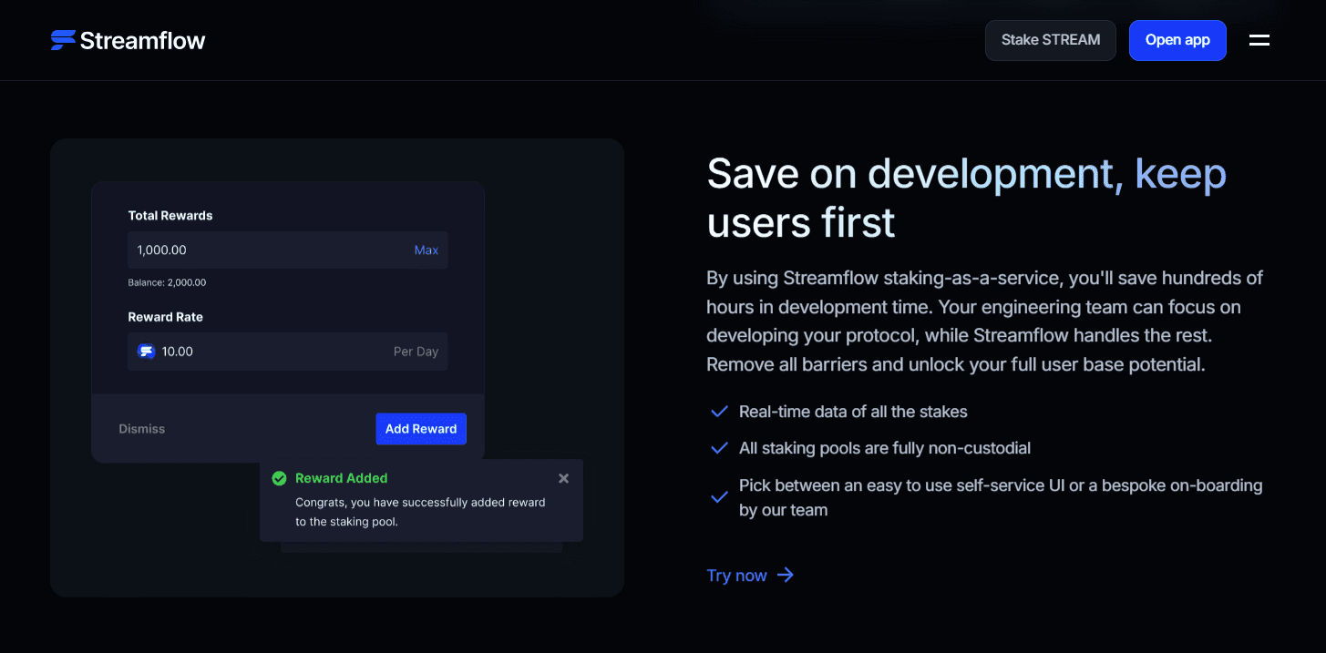Click the arrow icon beside Try now
1326x653 pixels.
[786, 575]
